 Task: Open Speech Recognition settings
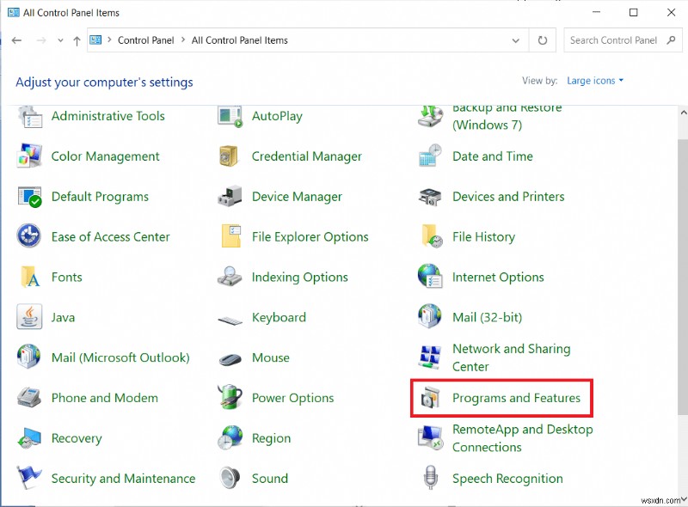pos(507,479)
